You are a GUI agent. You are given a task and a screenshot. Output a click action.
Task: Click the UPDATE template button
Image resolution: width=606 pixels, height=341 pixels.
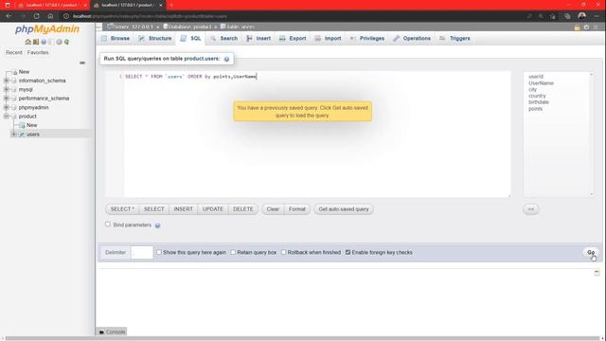tap(213, 209)
